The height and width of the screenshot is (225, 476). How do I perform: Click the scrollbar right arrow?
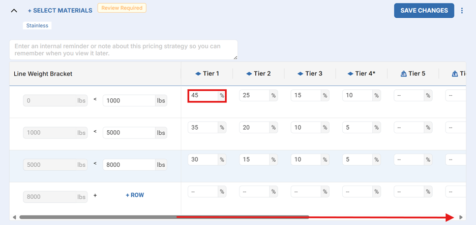coord(461,217)
